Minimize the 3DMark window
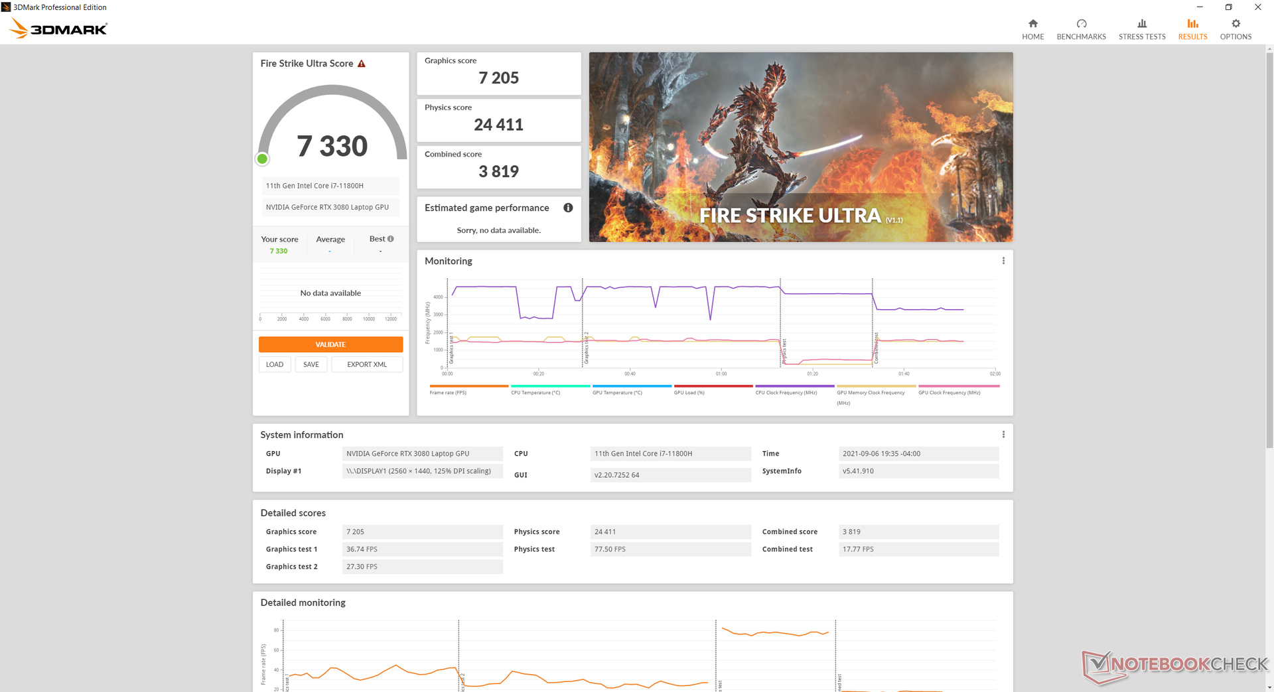This screenshot has height=692, width=1274. 1199,7
